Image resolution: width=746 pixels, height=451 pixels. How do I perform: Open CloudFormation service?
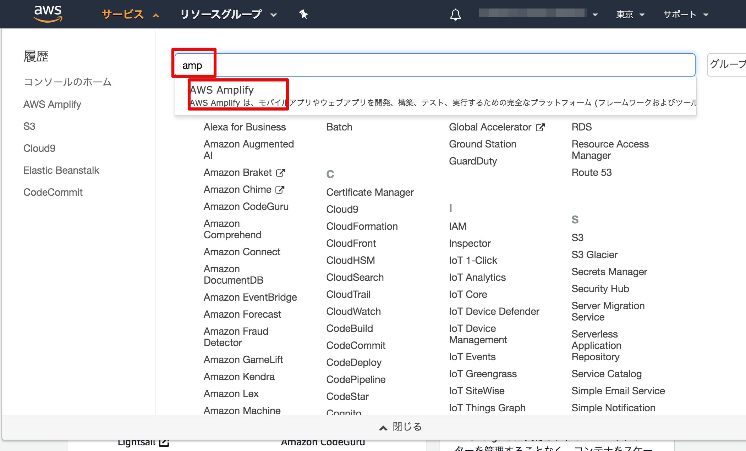tap(362, 226)
